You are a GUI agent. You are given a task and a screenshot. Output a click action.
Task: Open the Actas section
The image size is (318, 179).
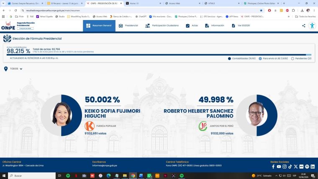[x=192, y=26]
